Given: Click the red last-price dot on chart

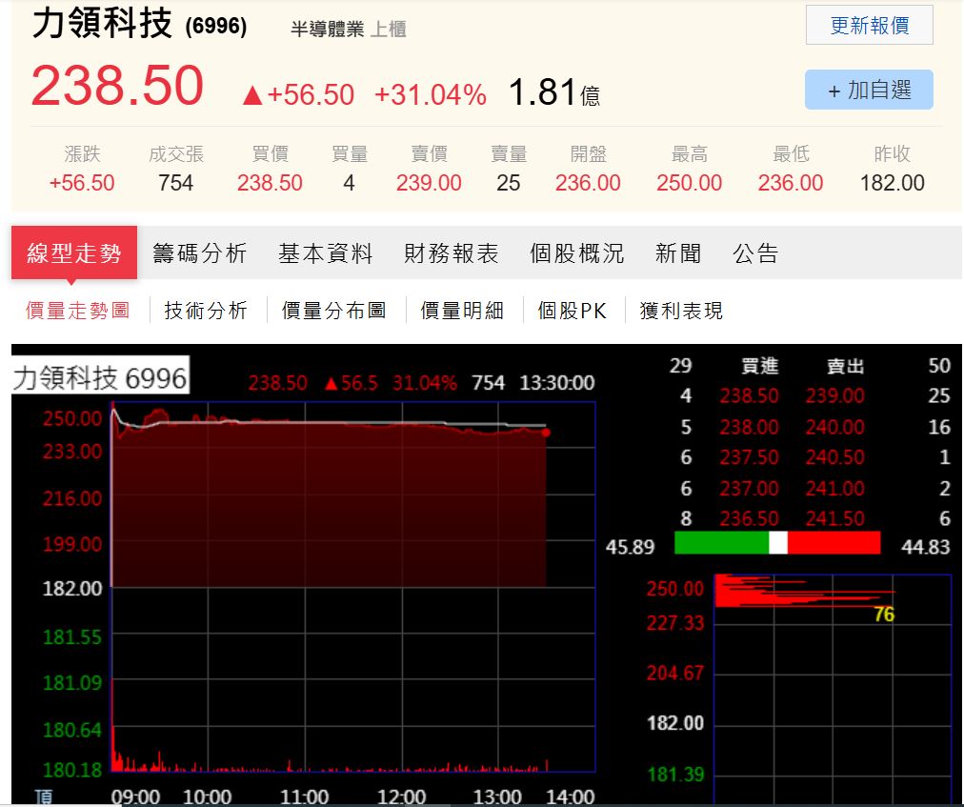Looking at the screenshot, I should tap(546, 433).
